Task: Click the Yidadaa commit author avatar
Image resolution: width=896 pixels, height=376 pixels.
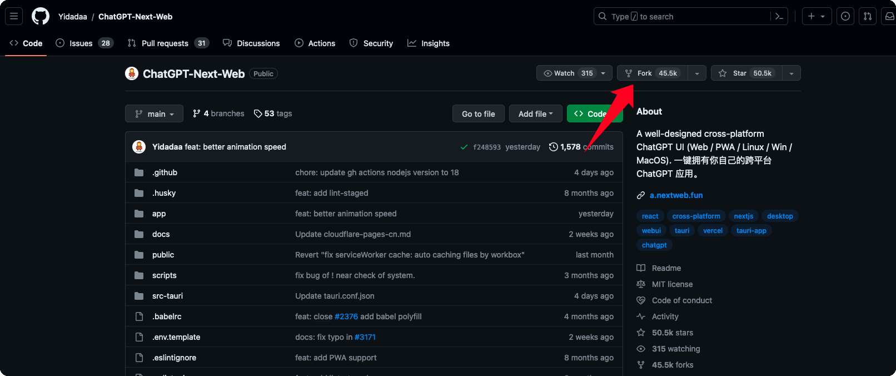Action: coord(139,147)
